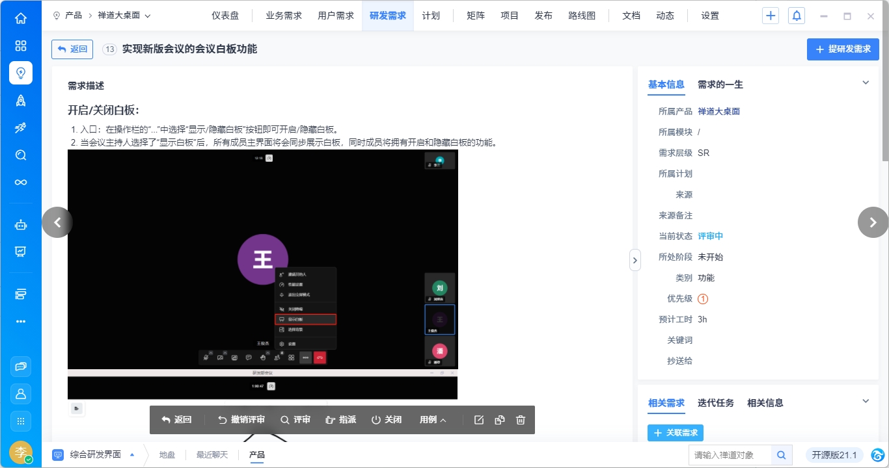Image resolution: width=889 pixels, height=468 pixels.
Task: Open the rocket icon in sidebar
Action: click(x=21, y=100)
